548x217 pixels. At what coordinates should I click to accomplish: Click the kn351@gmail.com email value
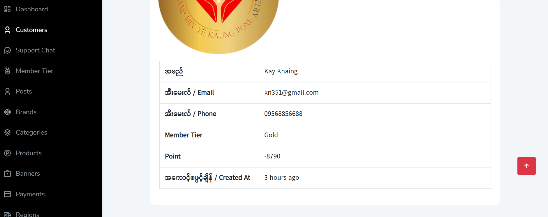[291, 93]
